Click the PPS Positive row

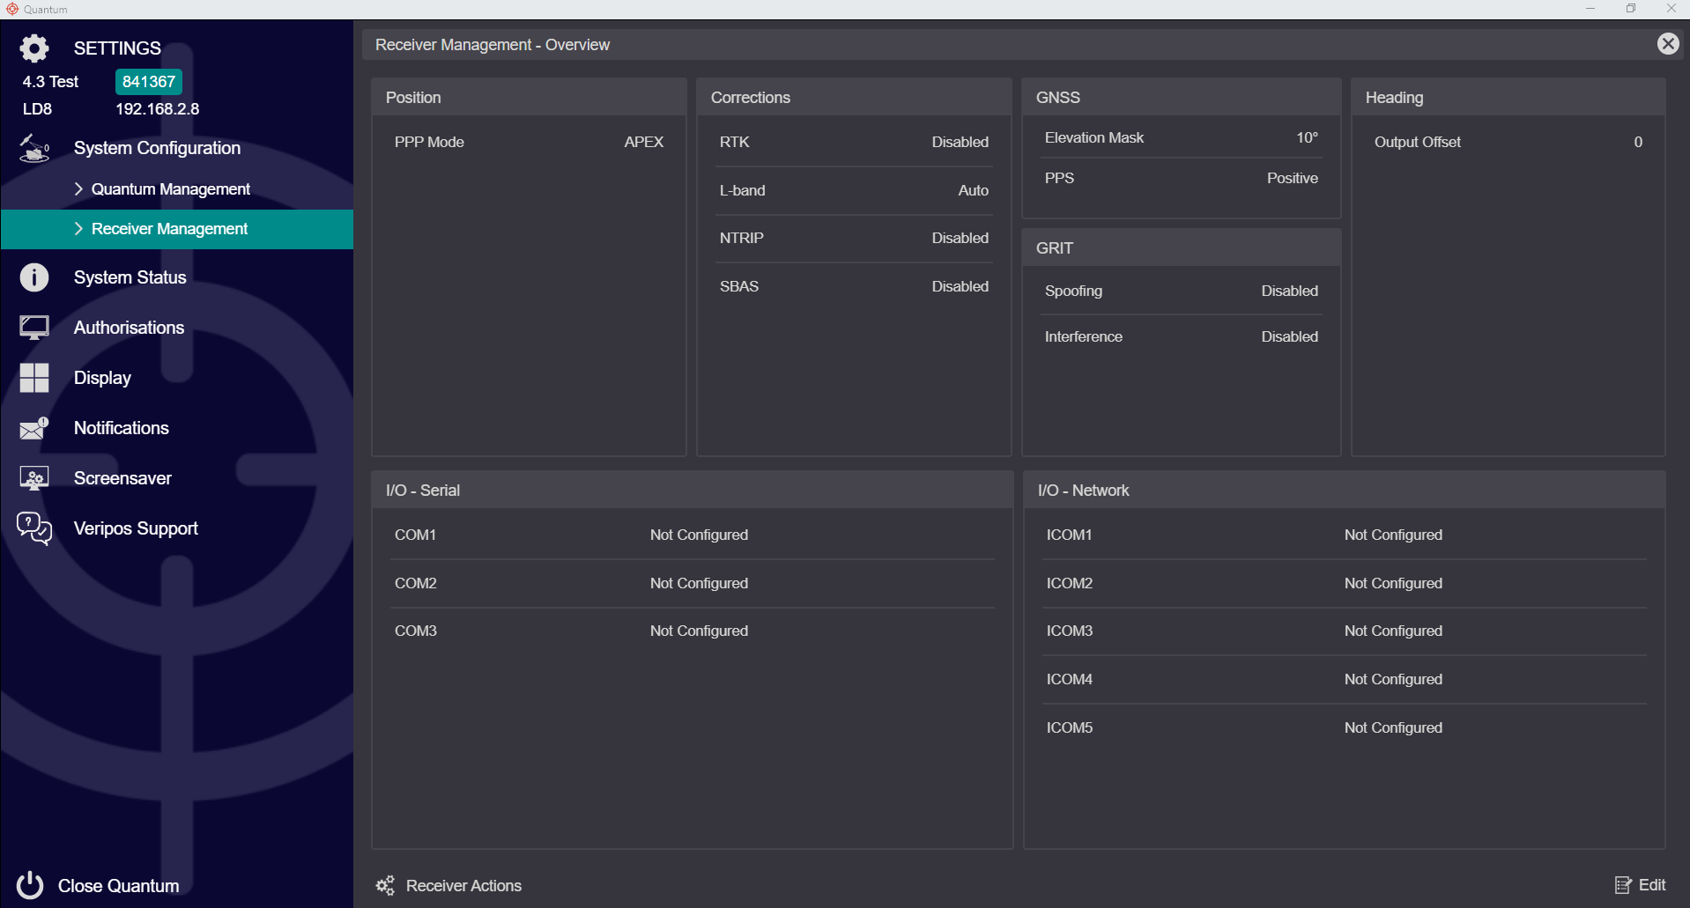(1182, 178)
